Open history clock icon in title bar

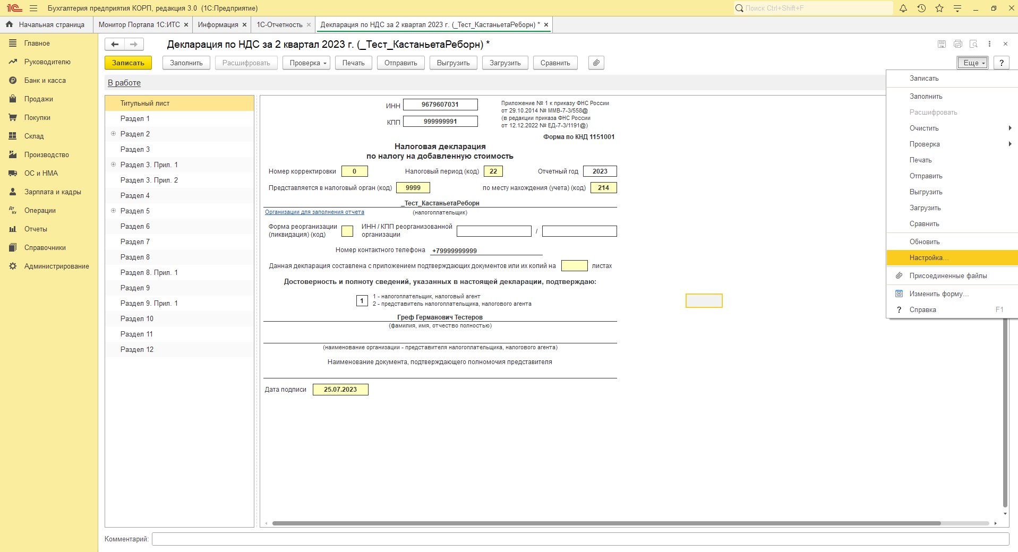pos(921,8)
